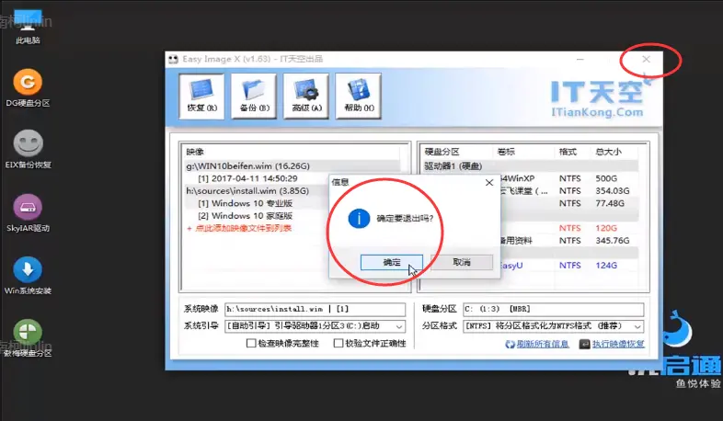
Task: Open 傲梅硬盘分区 desktop shortcut
Action: click(x=28, y=338)
